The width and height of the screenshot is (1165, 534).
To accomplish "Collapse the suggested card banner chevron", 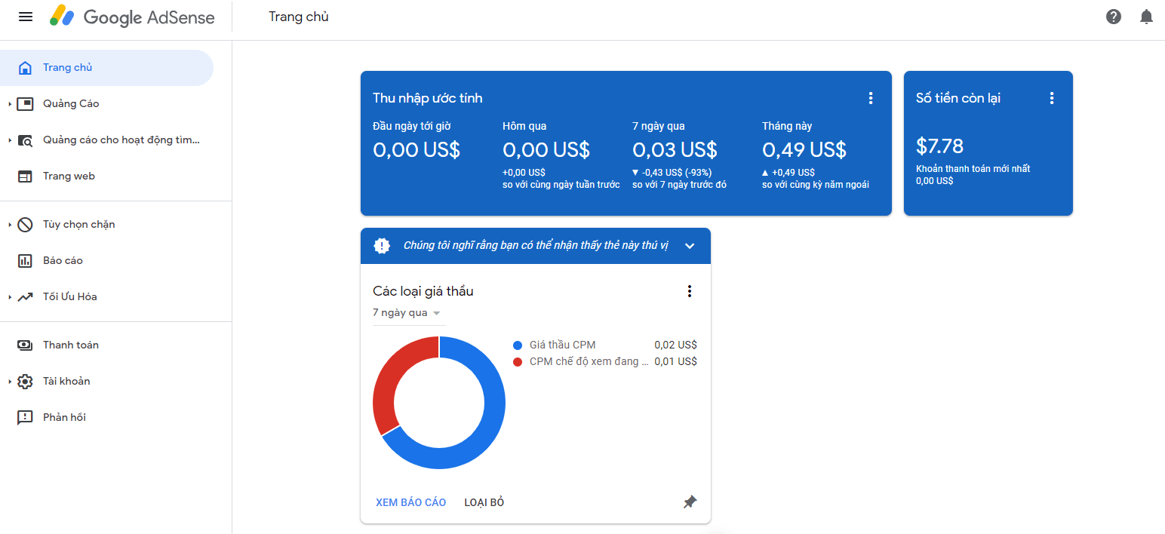I will point(689,246).
